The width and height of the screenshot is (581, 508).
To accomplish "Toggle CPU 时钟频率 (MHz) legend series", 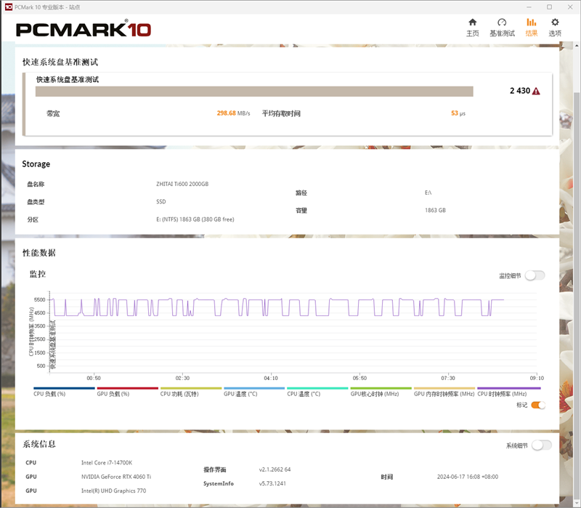I will 509,392.
